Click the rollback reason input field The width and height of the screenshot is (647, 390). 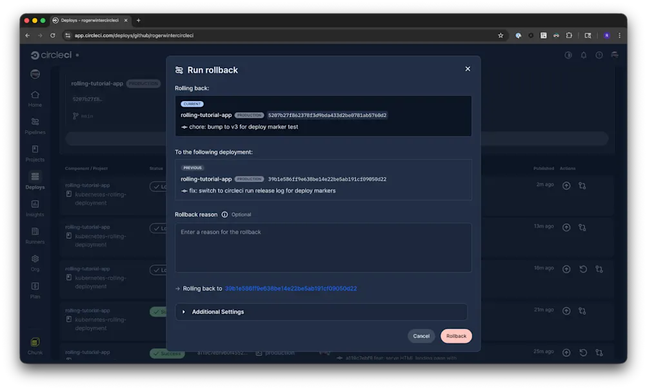(x=322, y=248)
